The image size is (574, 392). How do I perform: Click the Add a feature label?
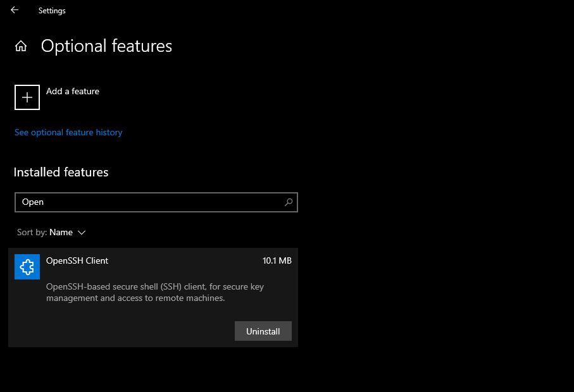pyautogui.click(x=73, y=91)
